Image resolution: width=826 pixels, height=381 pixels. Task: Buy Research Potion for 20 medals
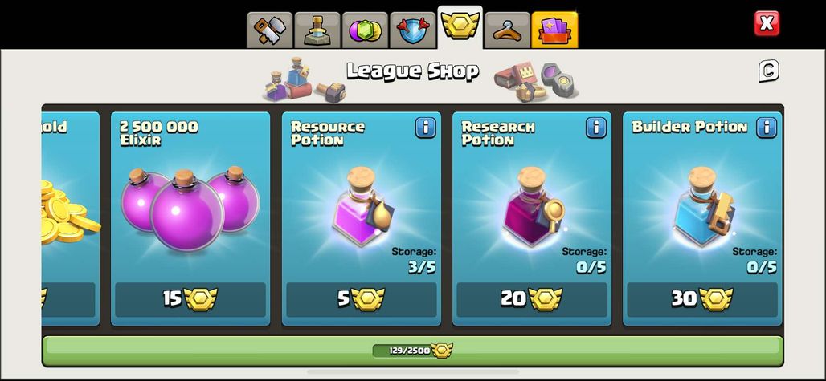532,299
